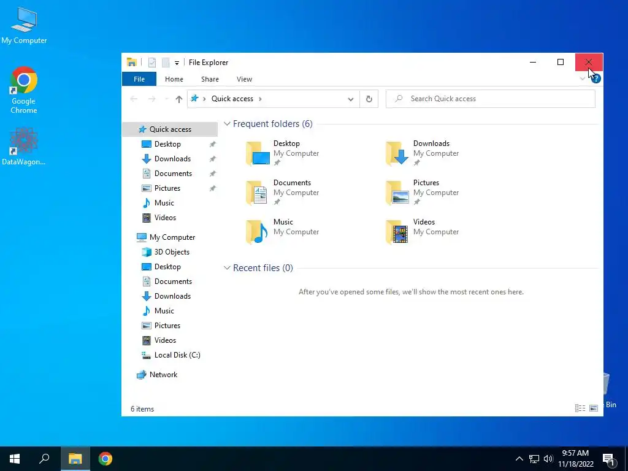This screenshot has width=628, height=471.
Task: Click the Search Quick access field
Action: pyautogui.click(x=490, y=99)
